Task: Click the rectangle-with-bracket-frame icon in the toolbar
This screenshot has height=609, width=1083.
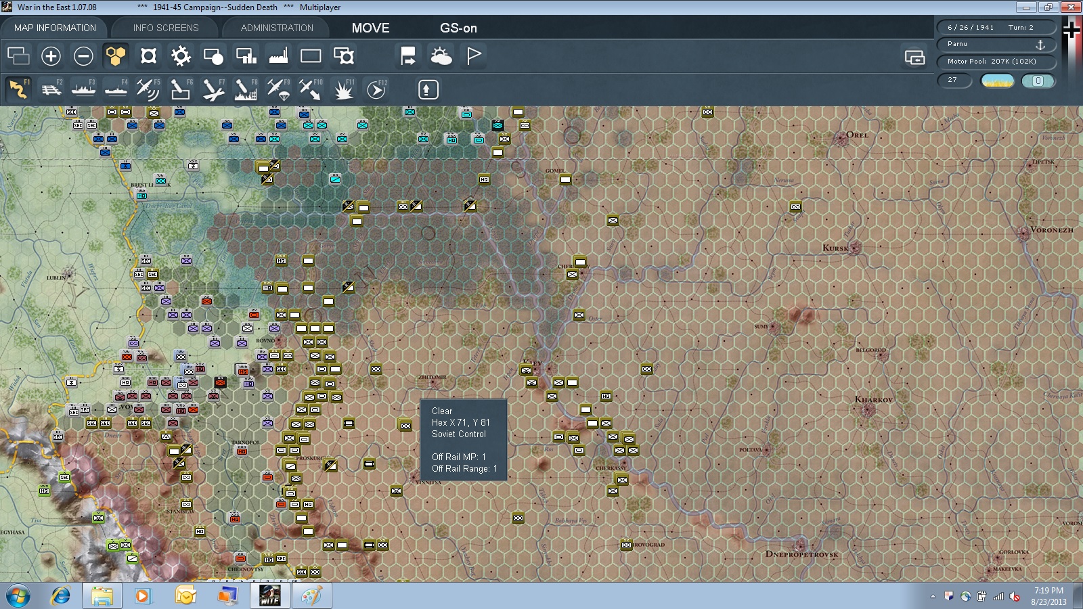Action: tap(343, 55)
